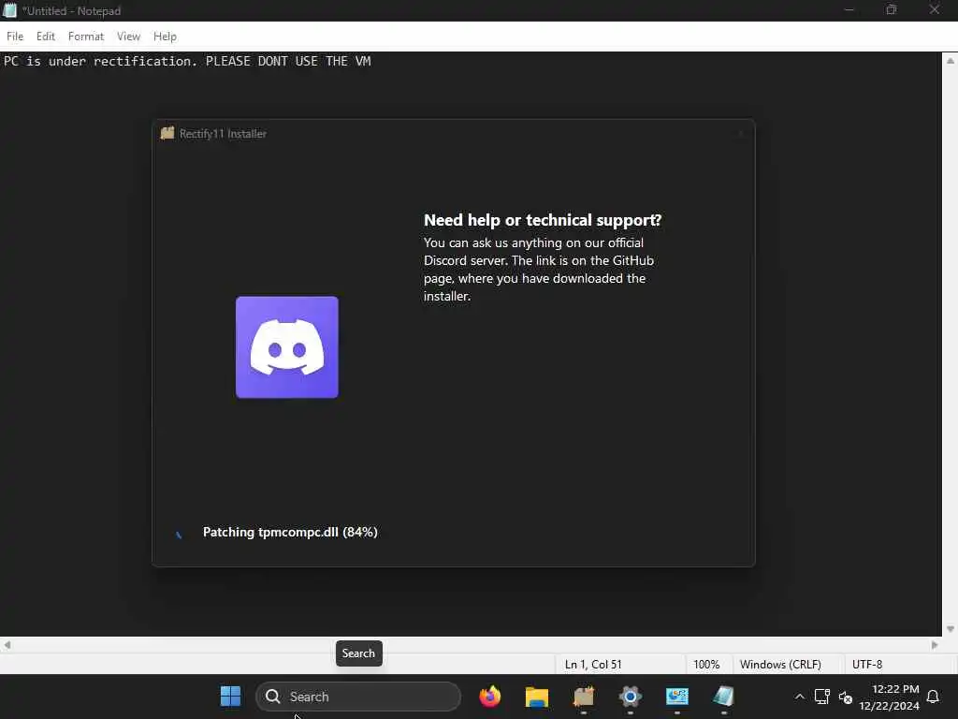Click the patching progress spinner
Screen dimensions: 958x719
[x=179, y=533]
